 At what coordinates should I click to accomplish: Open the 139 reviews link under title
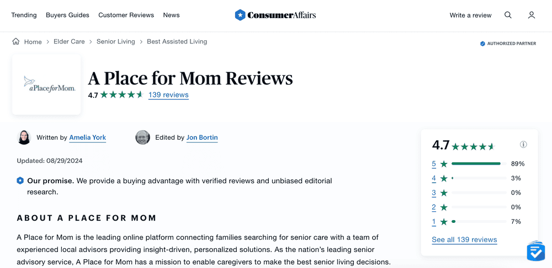[168, 95]
